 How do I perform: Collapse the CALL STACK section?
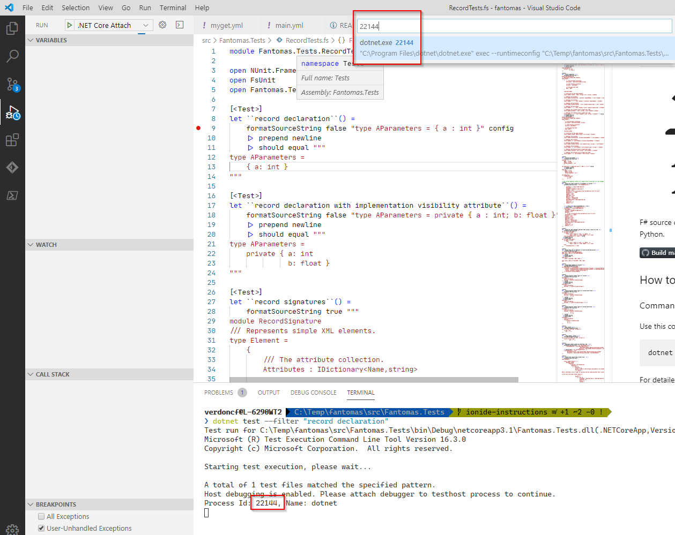click(x=109, y=374)
